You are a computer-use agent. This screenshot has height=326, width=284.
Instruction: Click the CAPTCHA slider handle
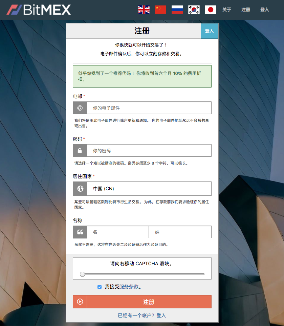82,274
